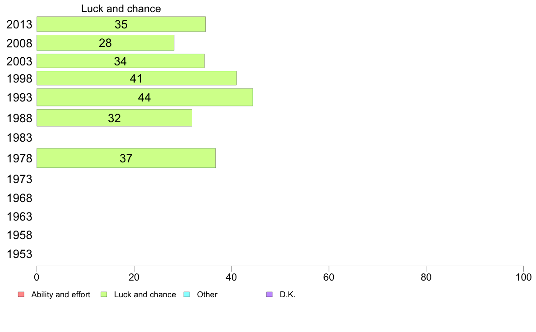
Task: Click the Ability and effort legend label
Action: click(61, 295)
